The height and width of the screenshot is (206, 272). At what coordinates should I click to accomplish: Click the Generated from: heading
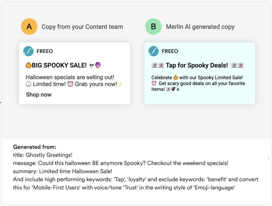35,147
